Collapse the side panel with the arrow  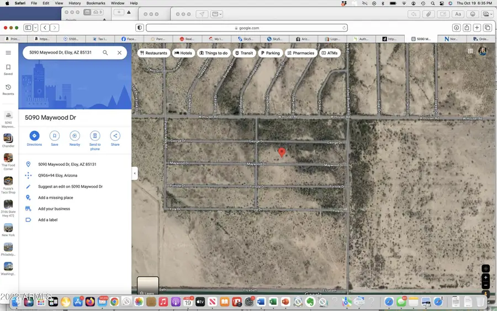pyautogui.click(x=135, y=173)
